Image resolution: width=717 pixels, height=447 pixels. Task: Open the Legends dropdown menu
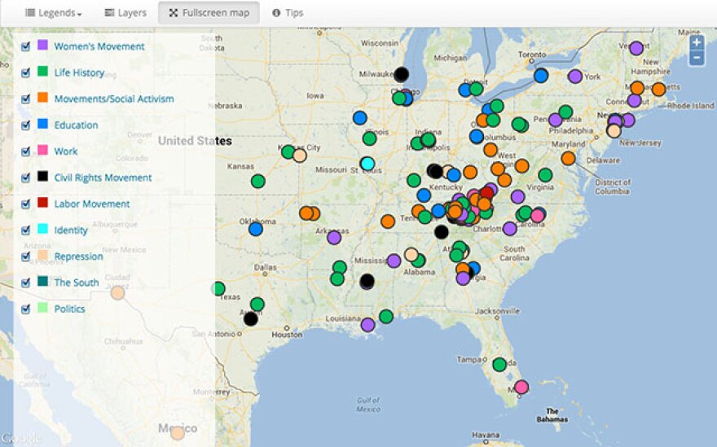click(54, 13)
